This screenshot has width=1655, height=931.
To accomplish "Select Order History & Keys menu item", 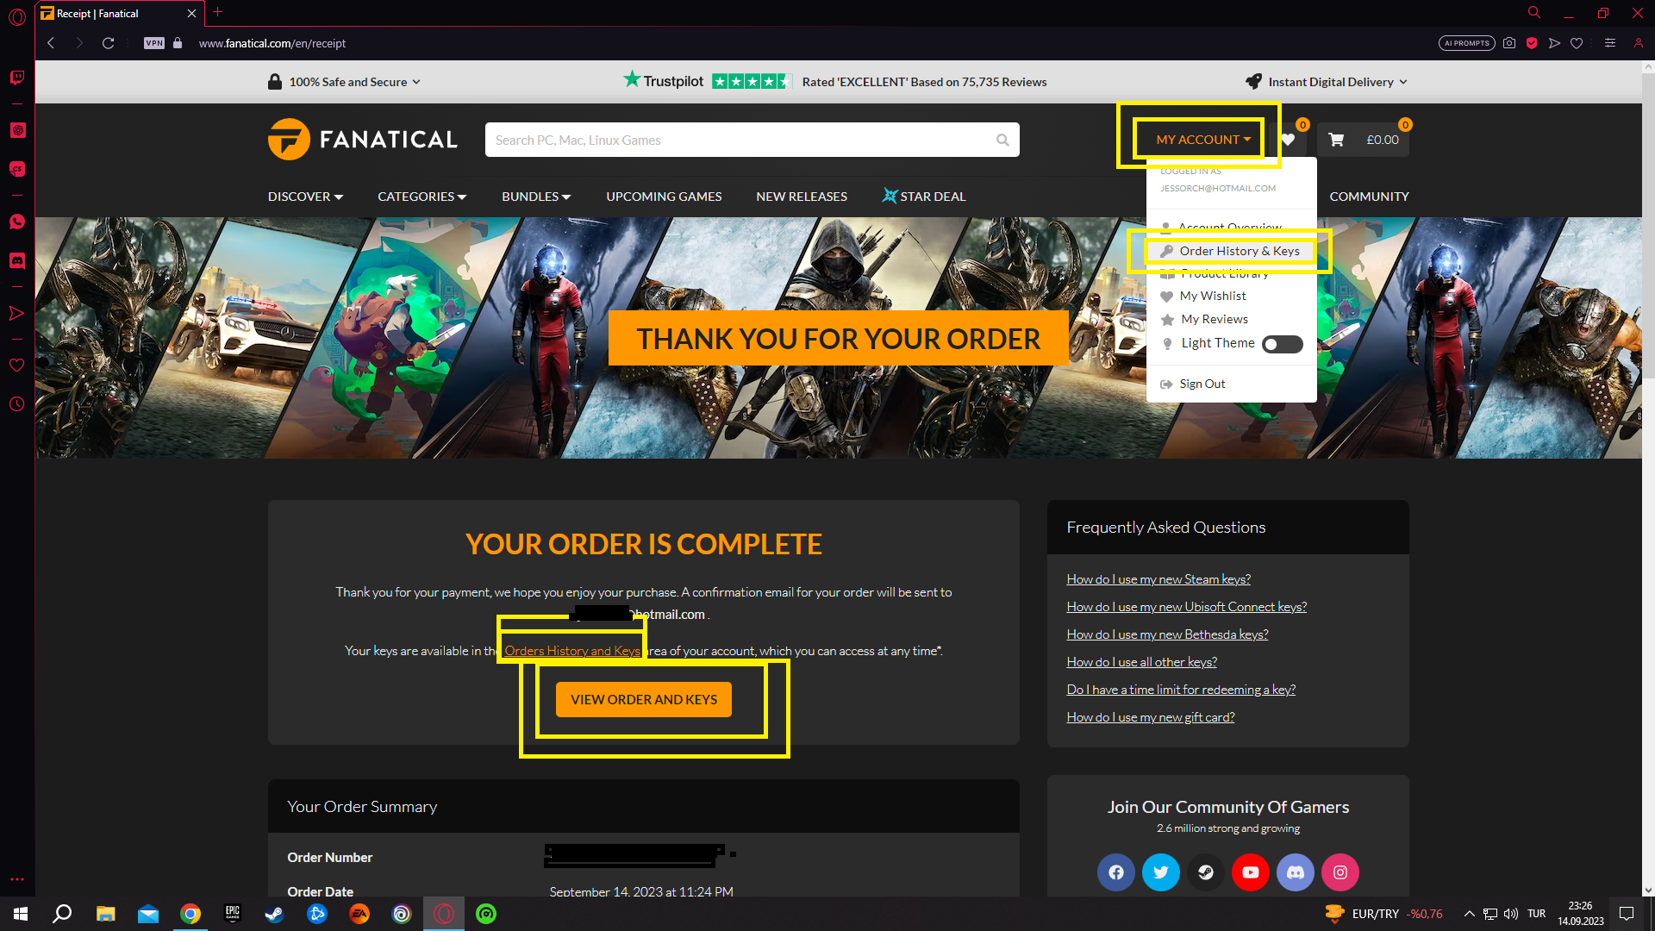I will [x=1239, y=251].
